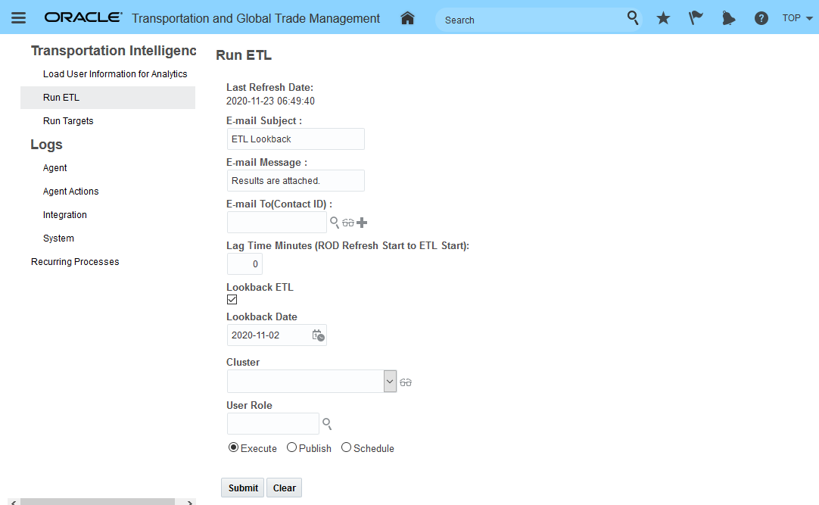Viewport: 819px width, 505px height.
Task: Open the Help question mark icon
Action: [x=761, y=18]
